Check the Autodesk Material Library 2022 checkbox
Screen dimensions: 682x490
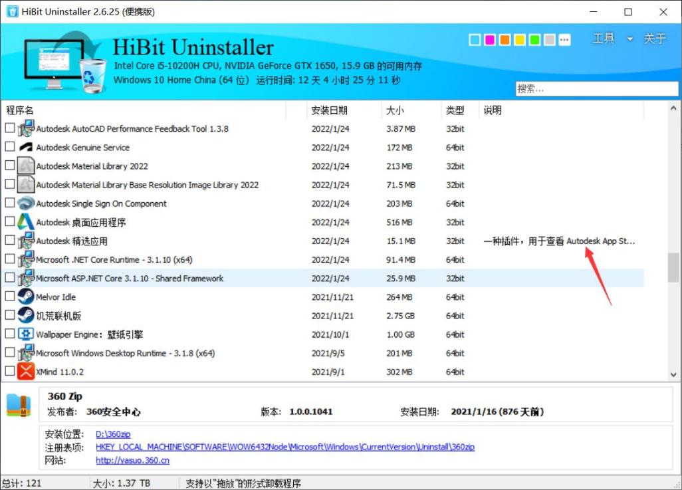point(9,166)
